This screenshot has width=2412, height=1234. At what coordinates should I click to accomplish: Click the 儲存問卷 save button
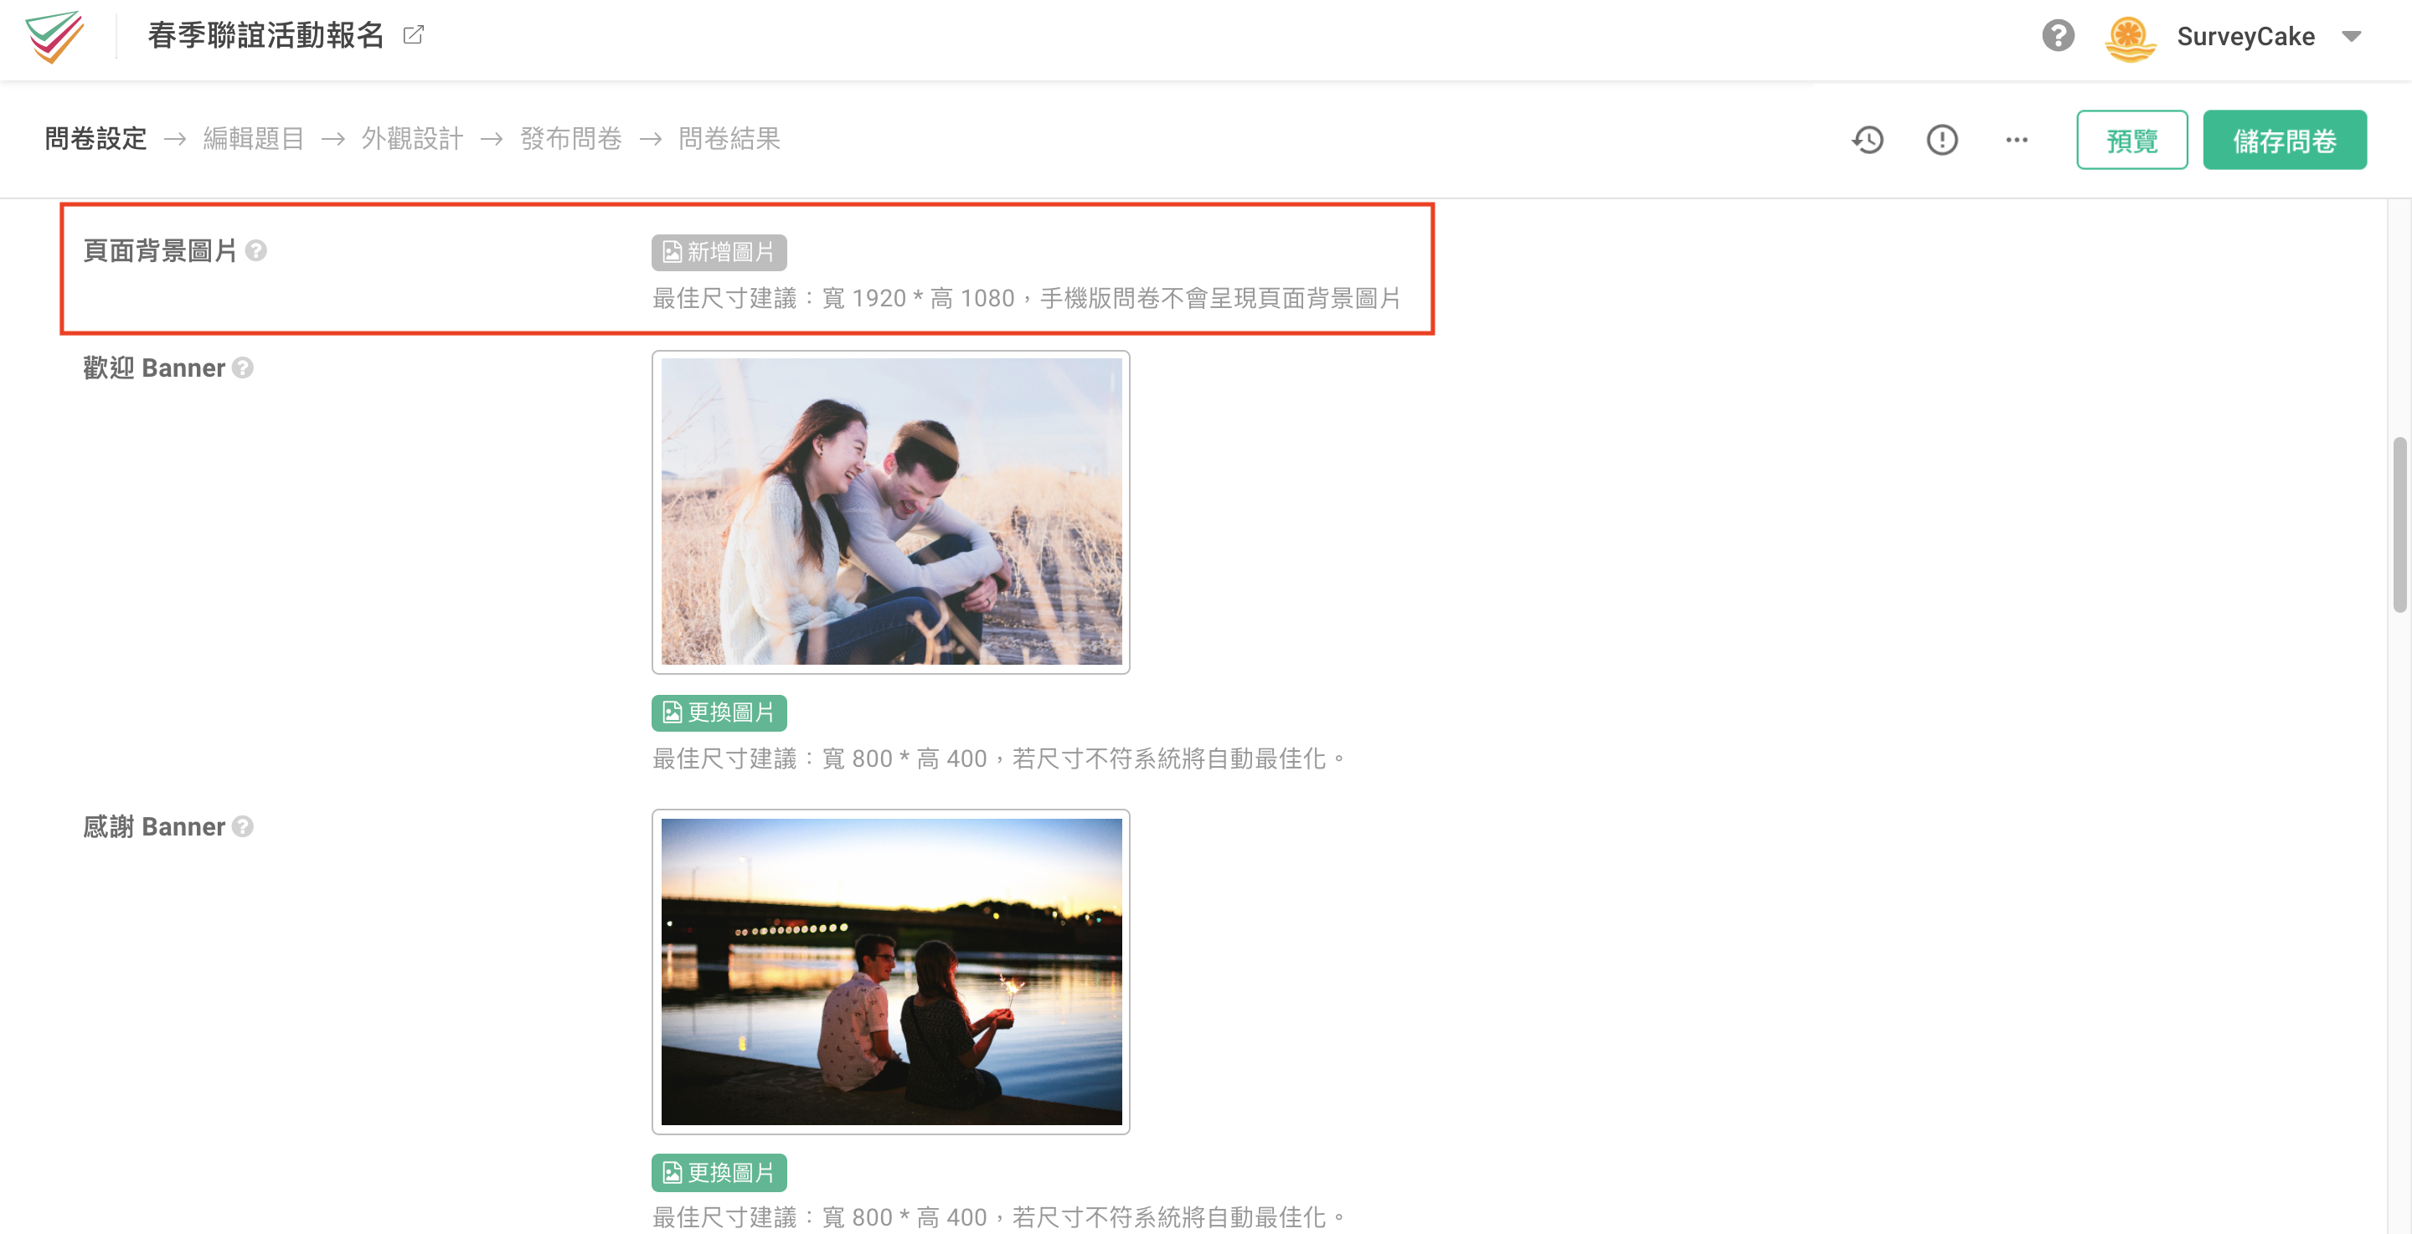coord(2285,140)
